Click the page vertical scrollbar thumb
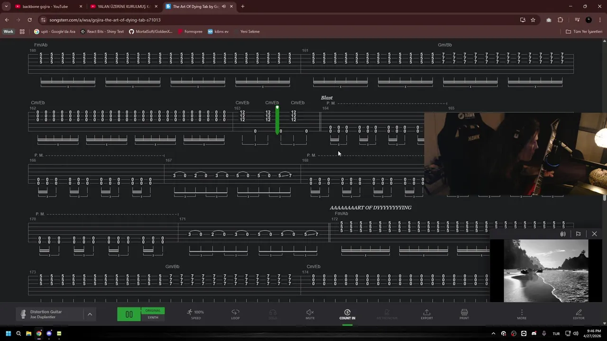 pos(605,197)
